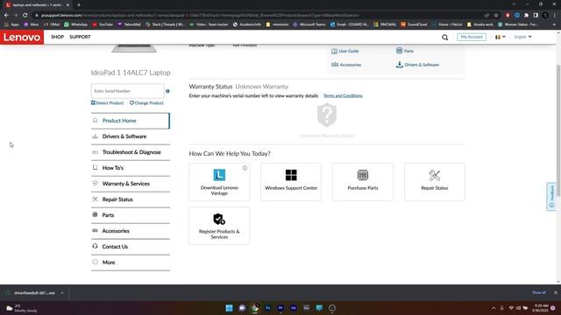The width and height of the screenshot is (561, 315).
Task: Click the Lenovo logo
Action: point(22,37)
